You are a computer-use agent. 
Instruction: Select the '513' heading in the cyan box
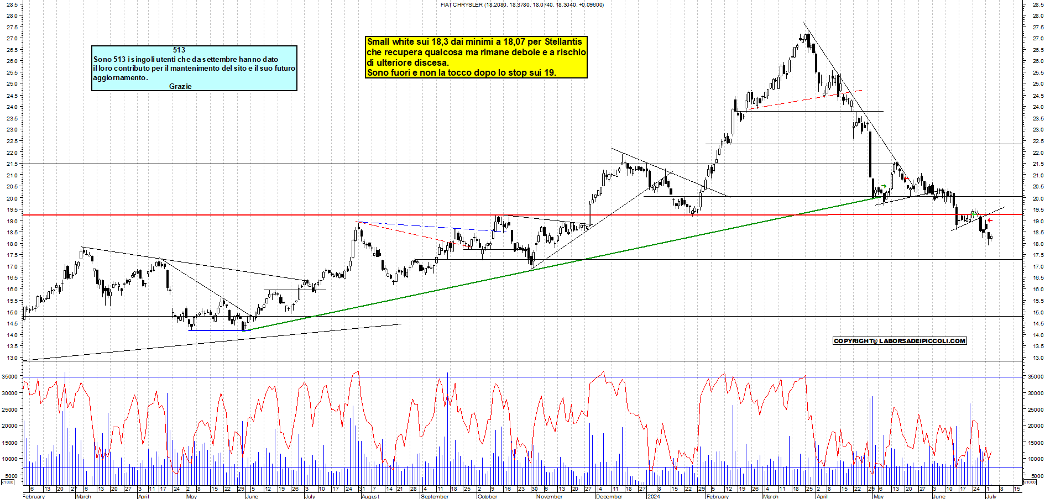pyautogui.click(x=179, y=50)
